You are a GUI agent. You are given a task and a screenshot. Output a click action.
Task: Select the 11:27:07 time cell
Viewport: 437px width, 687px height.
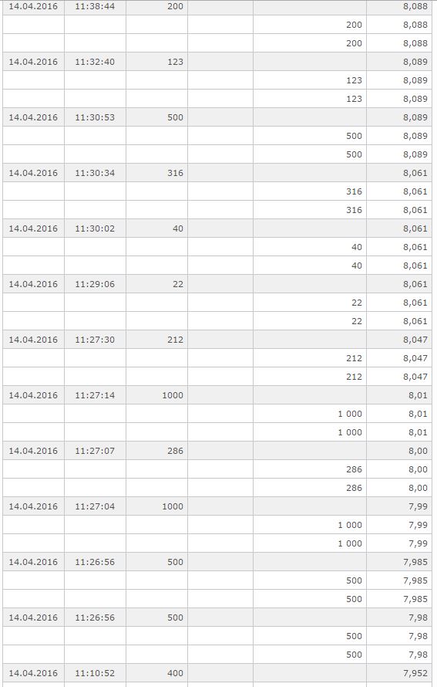(x=95, y=452)
